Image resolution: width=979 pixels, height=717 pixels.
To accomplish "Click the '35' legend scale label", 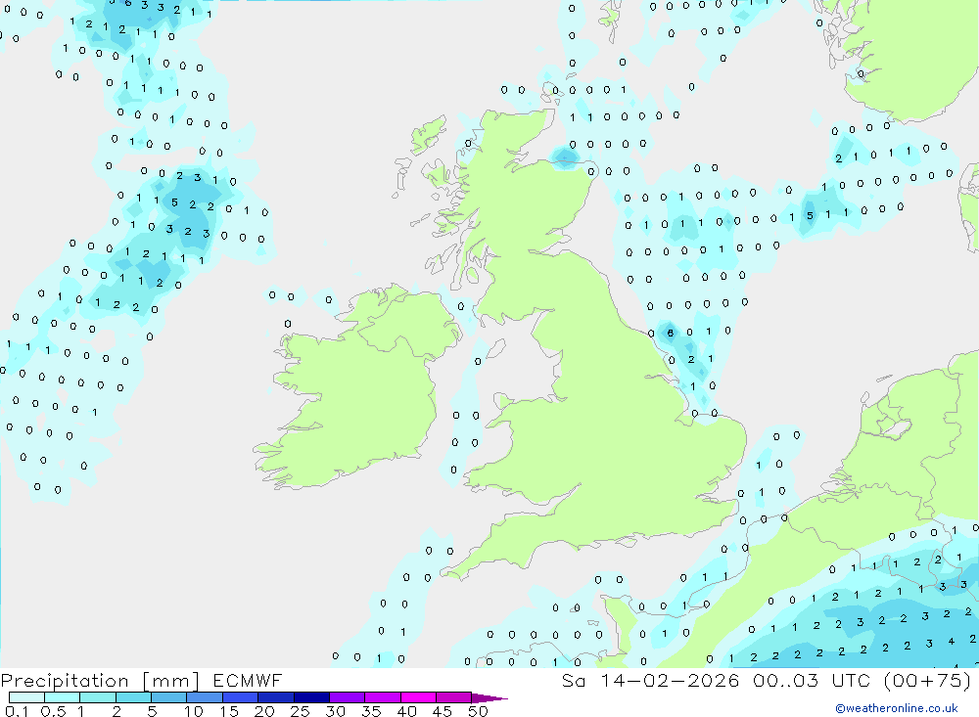I will 371,711.
